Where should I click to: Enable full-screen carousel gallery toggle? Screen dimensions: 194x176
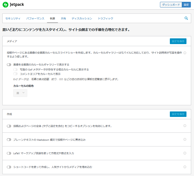coord(9,65)
